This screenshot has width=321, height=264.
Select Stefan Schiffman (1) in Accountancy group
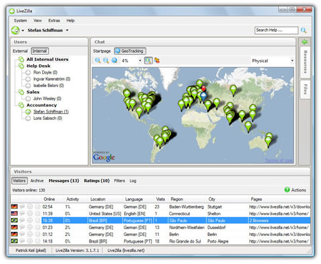coord(51,112)
